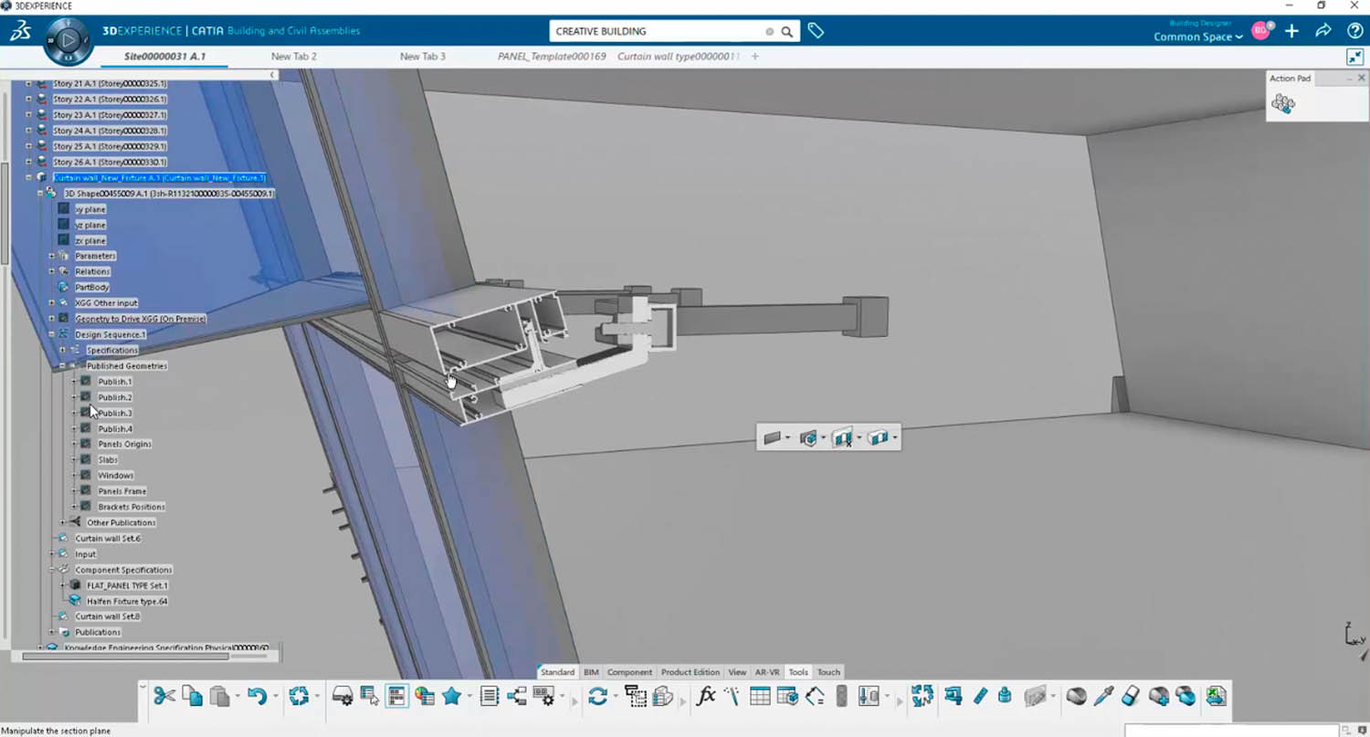The image size is (1370, 737).
Task: Click the Cut scissors icon in toolbar
Action: 164,696
